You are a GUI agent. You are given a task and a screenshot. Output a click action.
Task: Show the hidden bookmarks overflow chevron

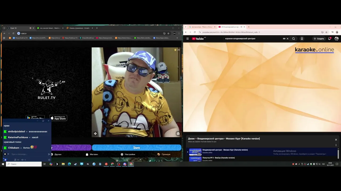(177, 38)
